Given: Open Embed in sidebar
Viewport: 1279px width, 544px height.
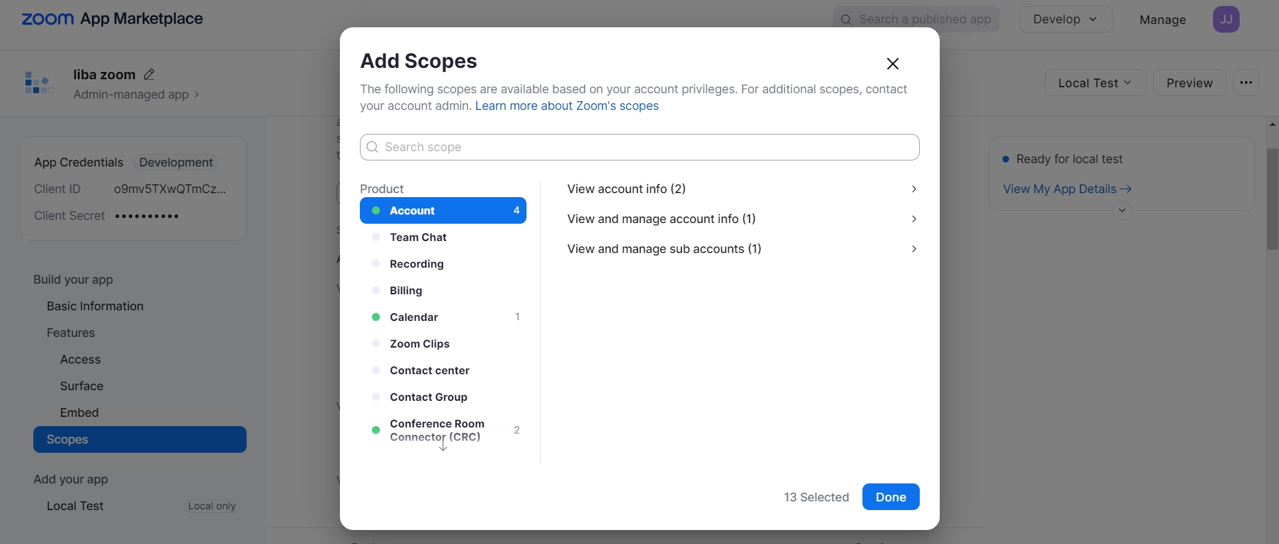Looking at the screenshot, I should (79, 413).
